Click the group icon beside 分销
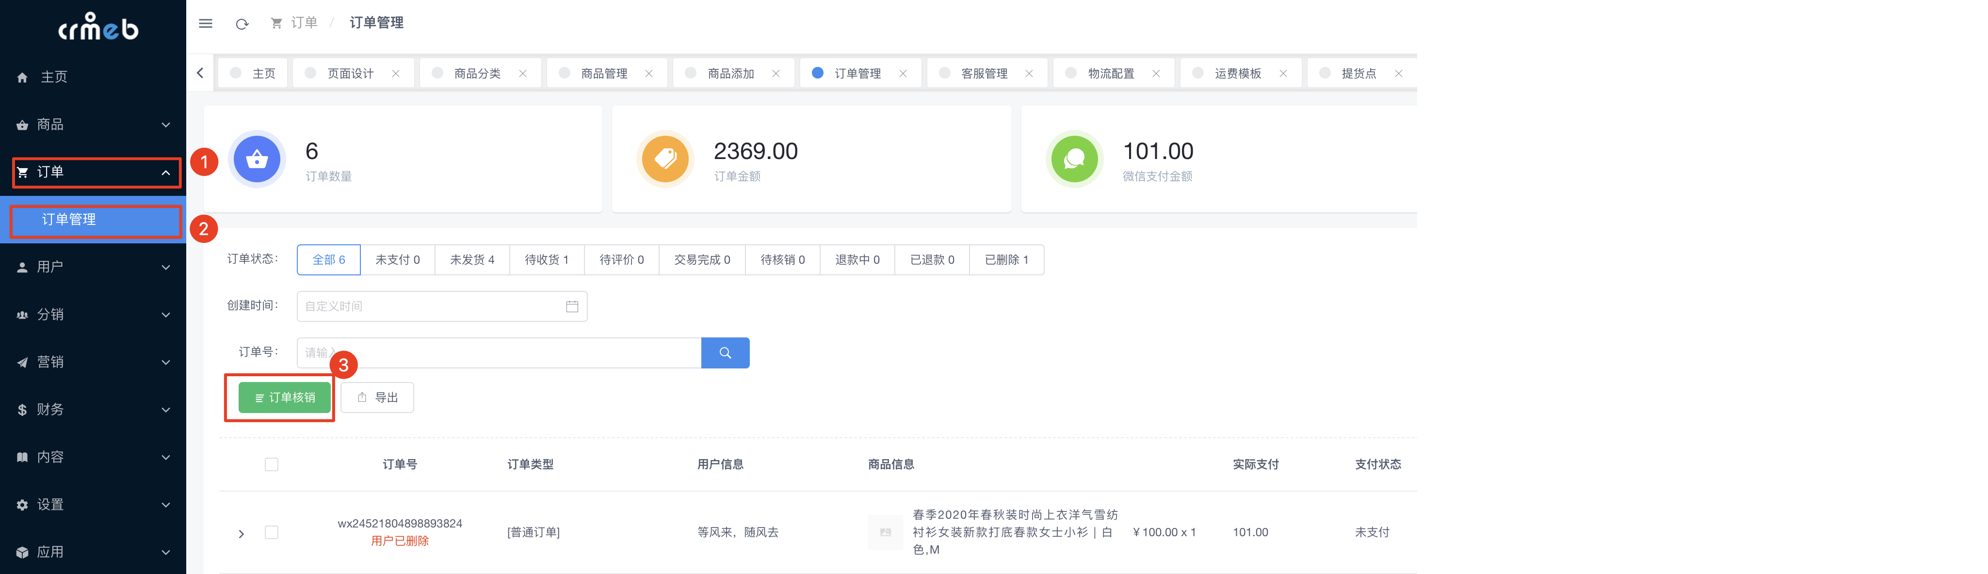This screenshot has height=574, width=1988. point(22,315)
